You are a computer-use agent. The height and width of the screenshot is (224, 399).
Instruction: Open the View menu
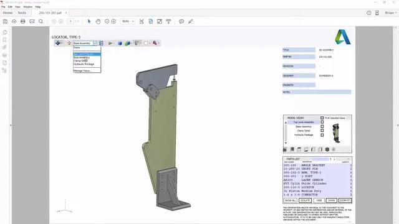coord(18,7)
